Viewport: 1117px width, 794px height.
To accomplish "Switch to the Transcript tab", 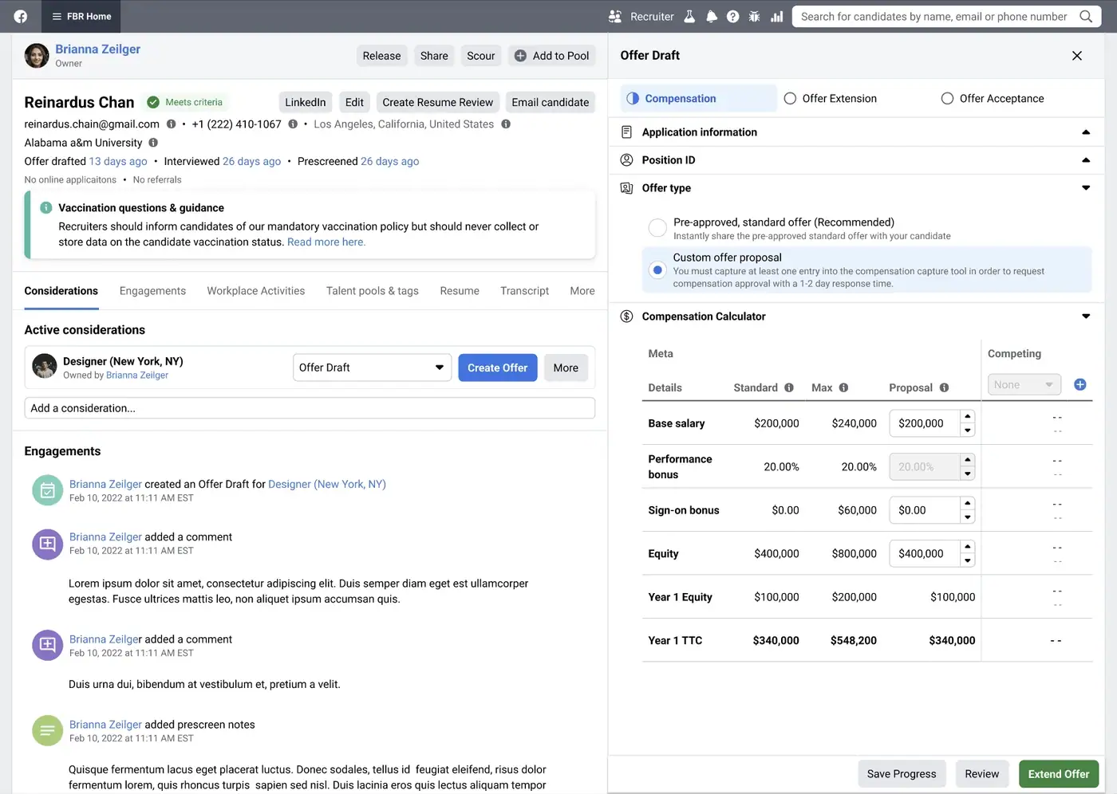I will [x=524, y=291].
